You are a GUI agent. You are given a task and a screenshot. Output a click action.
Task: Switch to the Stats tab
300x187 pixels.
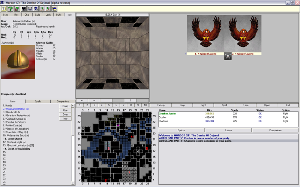6,15
